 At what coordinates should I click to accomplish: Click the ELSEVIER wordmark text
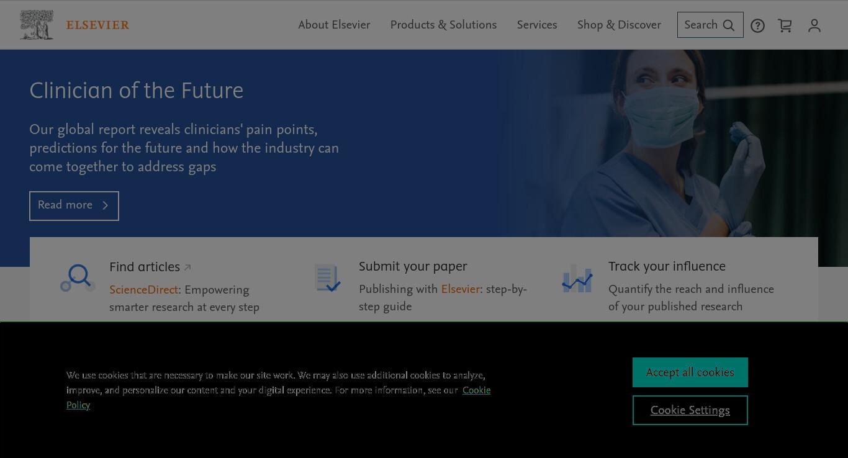click(97, 25)
